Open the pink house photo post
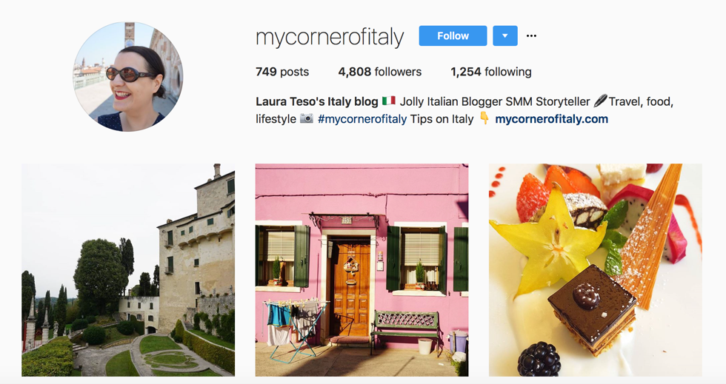Screen dimensions: 726x384 click(362, 270)
